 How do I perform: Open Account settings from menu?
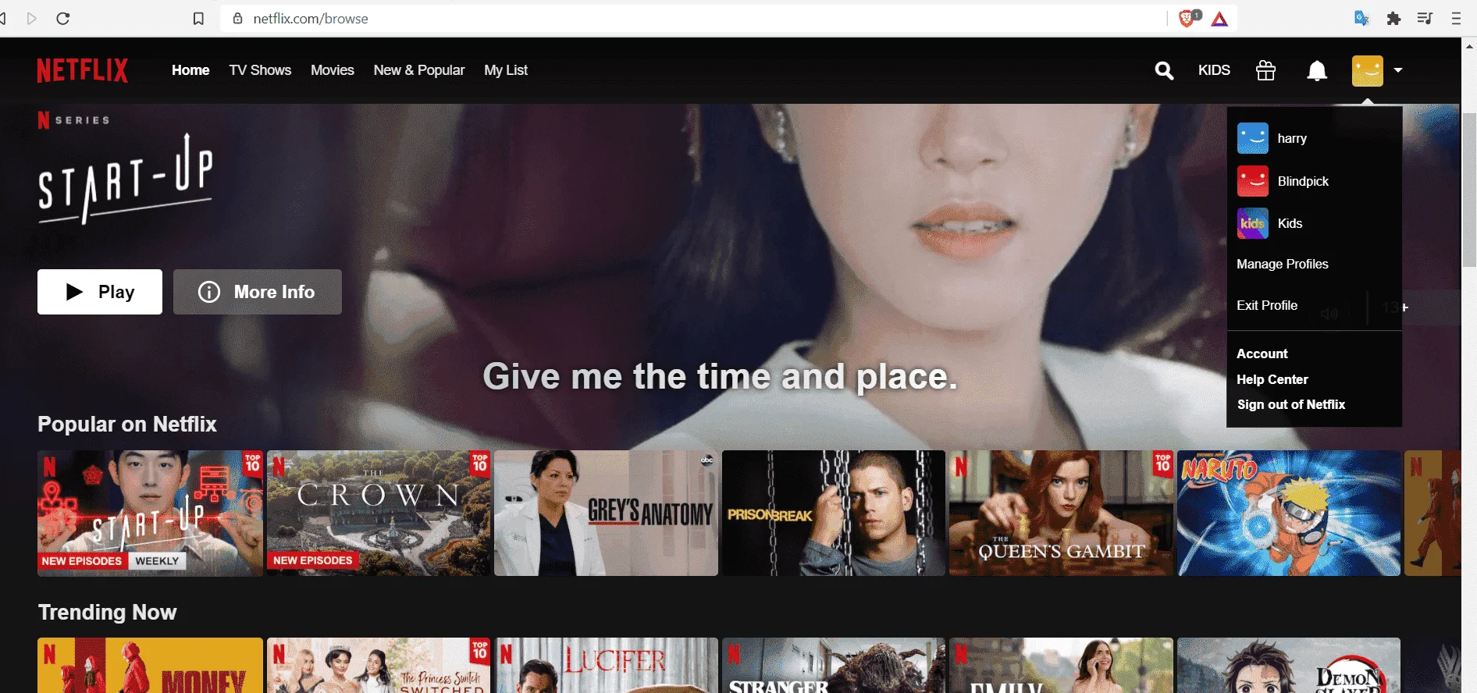pyautogui.click(x=1262, y=354)
